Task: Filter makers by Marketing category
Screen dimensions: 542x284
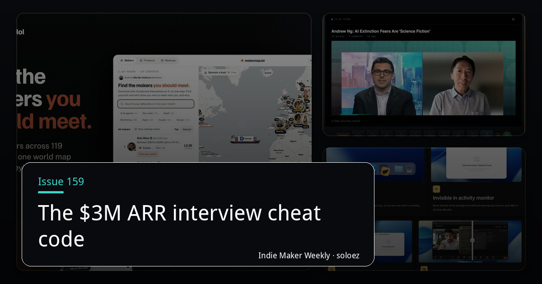Action: (129, 120)
